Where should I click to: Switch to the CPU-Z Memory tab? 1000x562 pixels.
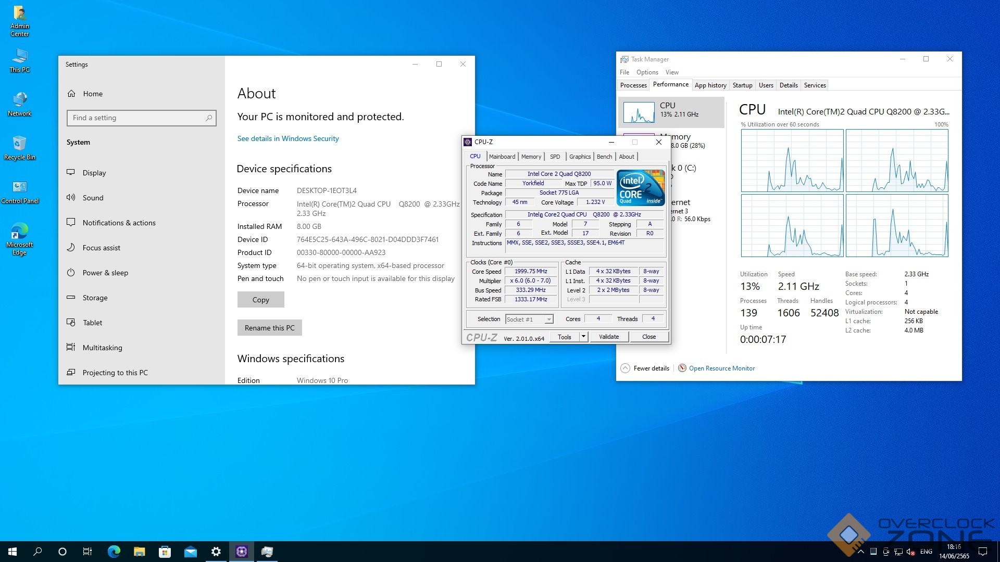click(531, 157)
